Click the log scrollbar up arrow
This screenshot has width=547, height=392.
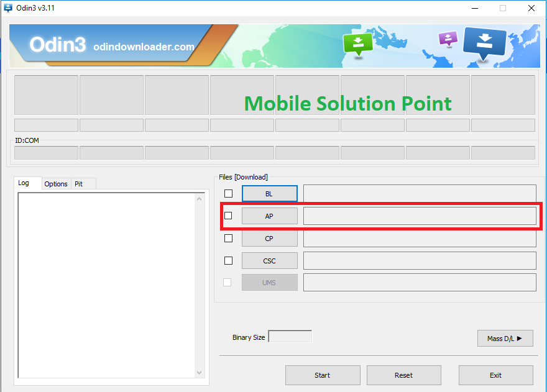(199, 199)
